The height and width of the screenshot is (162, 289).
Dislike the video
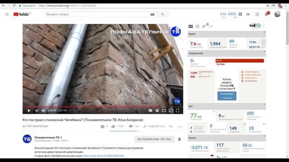(x=131, y=126)
